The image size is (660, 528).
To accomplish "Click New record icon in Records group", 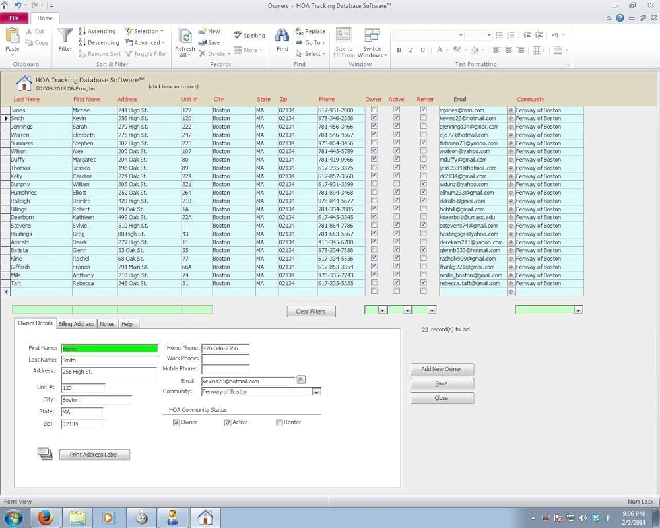I will click(202, 31).
